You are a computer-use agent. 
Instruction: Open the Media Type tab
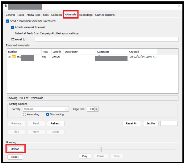coord(33,15)
